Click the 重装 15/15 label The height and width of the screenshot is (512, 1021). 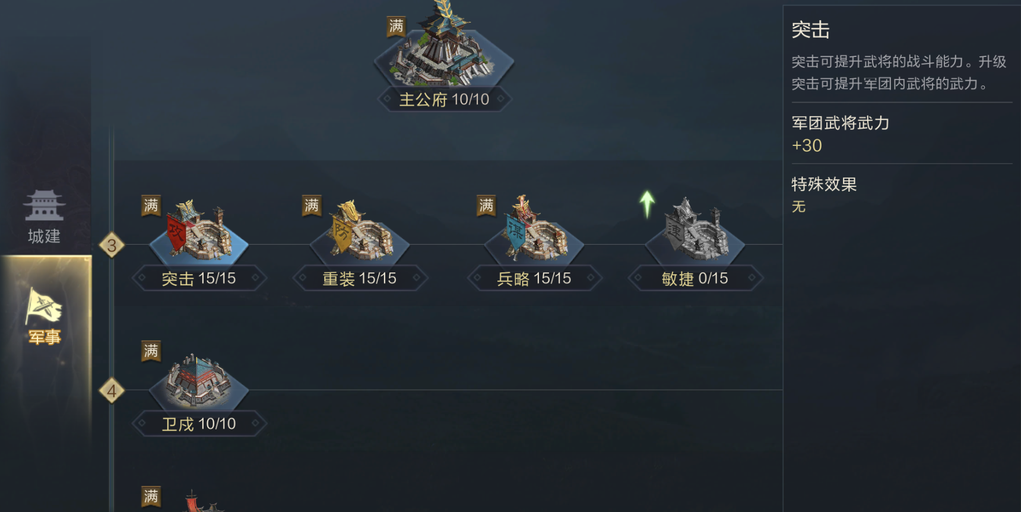(360, 278)
